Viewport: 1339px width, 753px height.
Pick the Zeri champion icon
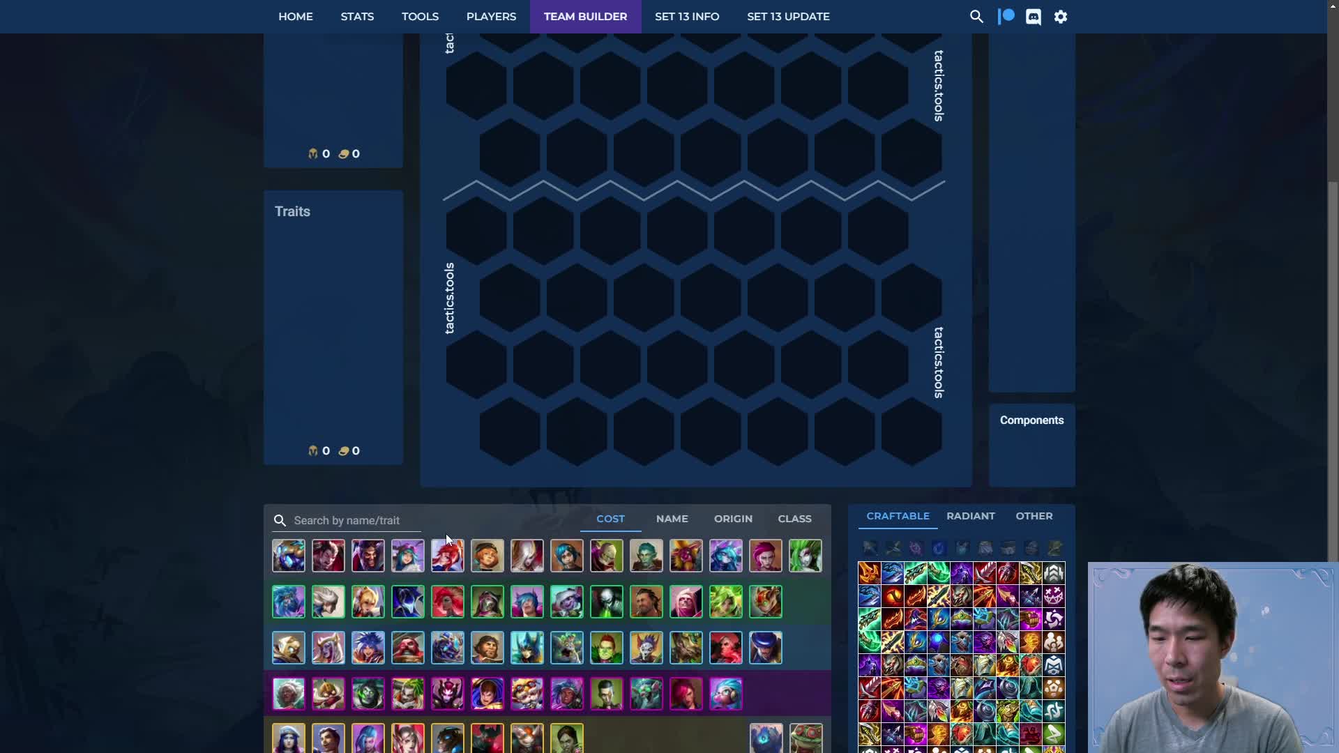pyautogui.click(x=726, y=602)
